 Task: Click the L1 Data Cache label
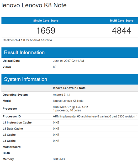13,129
